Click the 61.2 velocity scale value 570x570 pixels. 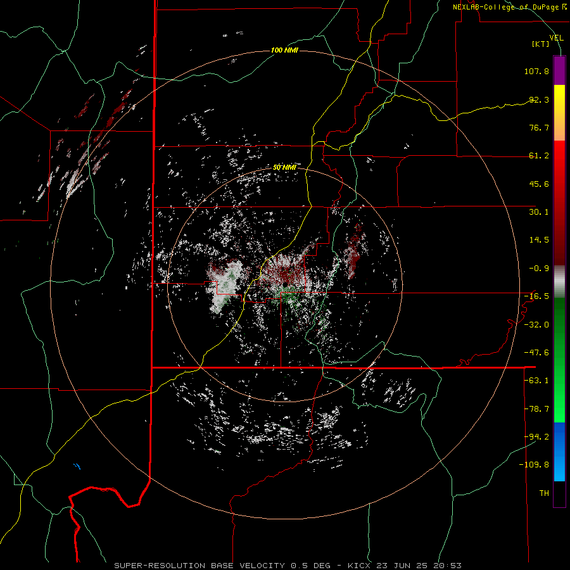(x=539, y=156)
